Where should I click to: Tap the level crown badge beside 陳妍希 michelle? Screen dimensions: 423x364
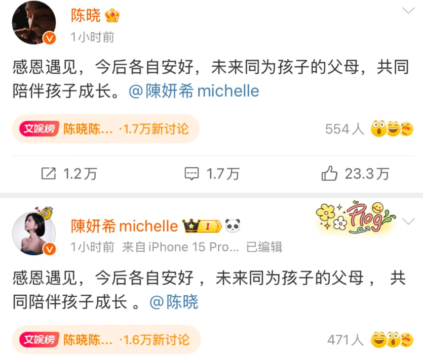(x=202, y=226)
